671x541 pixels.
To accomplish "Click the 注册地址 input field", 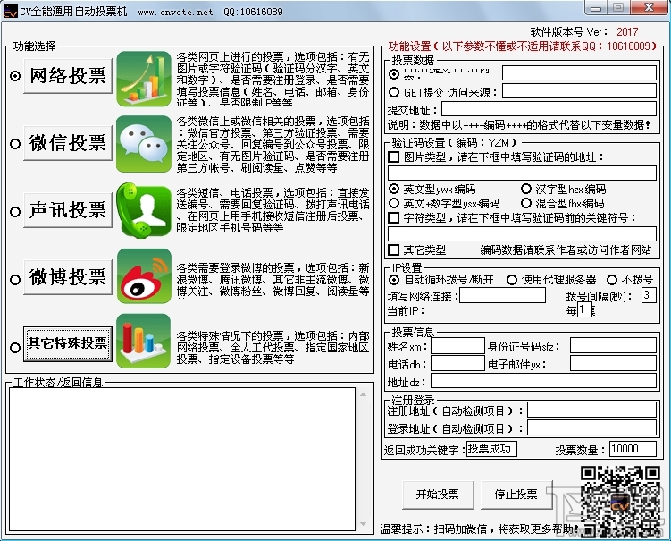I will pyautogui.click(x=591, y=410).
